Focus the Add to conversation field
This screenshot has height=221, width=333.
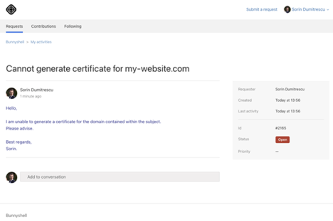[120, 177]
